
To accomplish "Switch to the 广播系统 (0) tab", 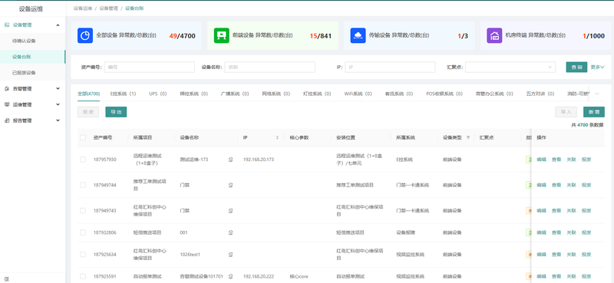I will click(x=235, y=94).
